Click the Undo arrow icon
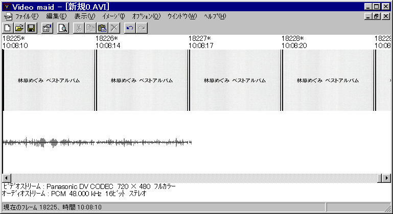Screen dimensions: 393x214 [129, 28]
